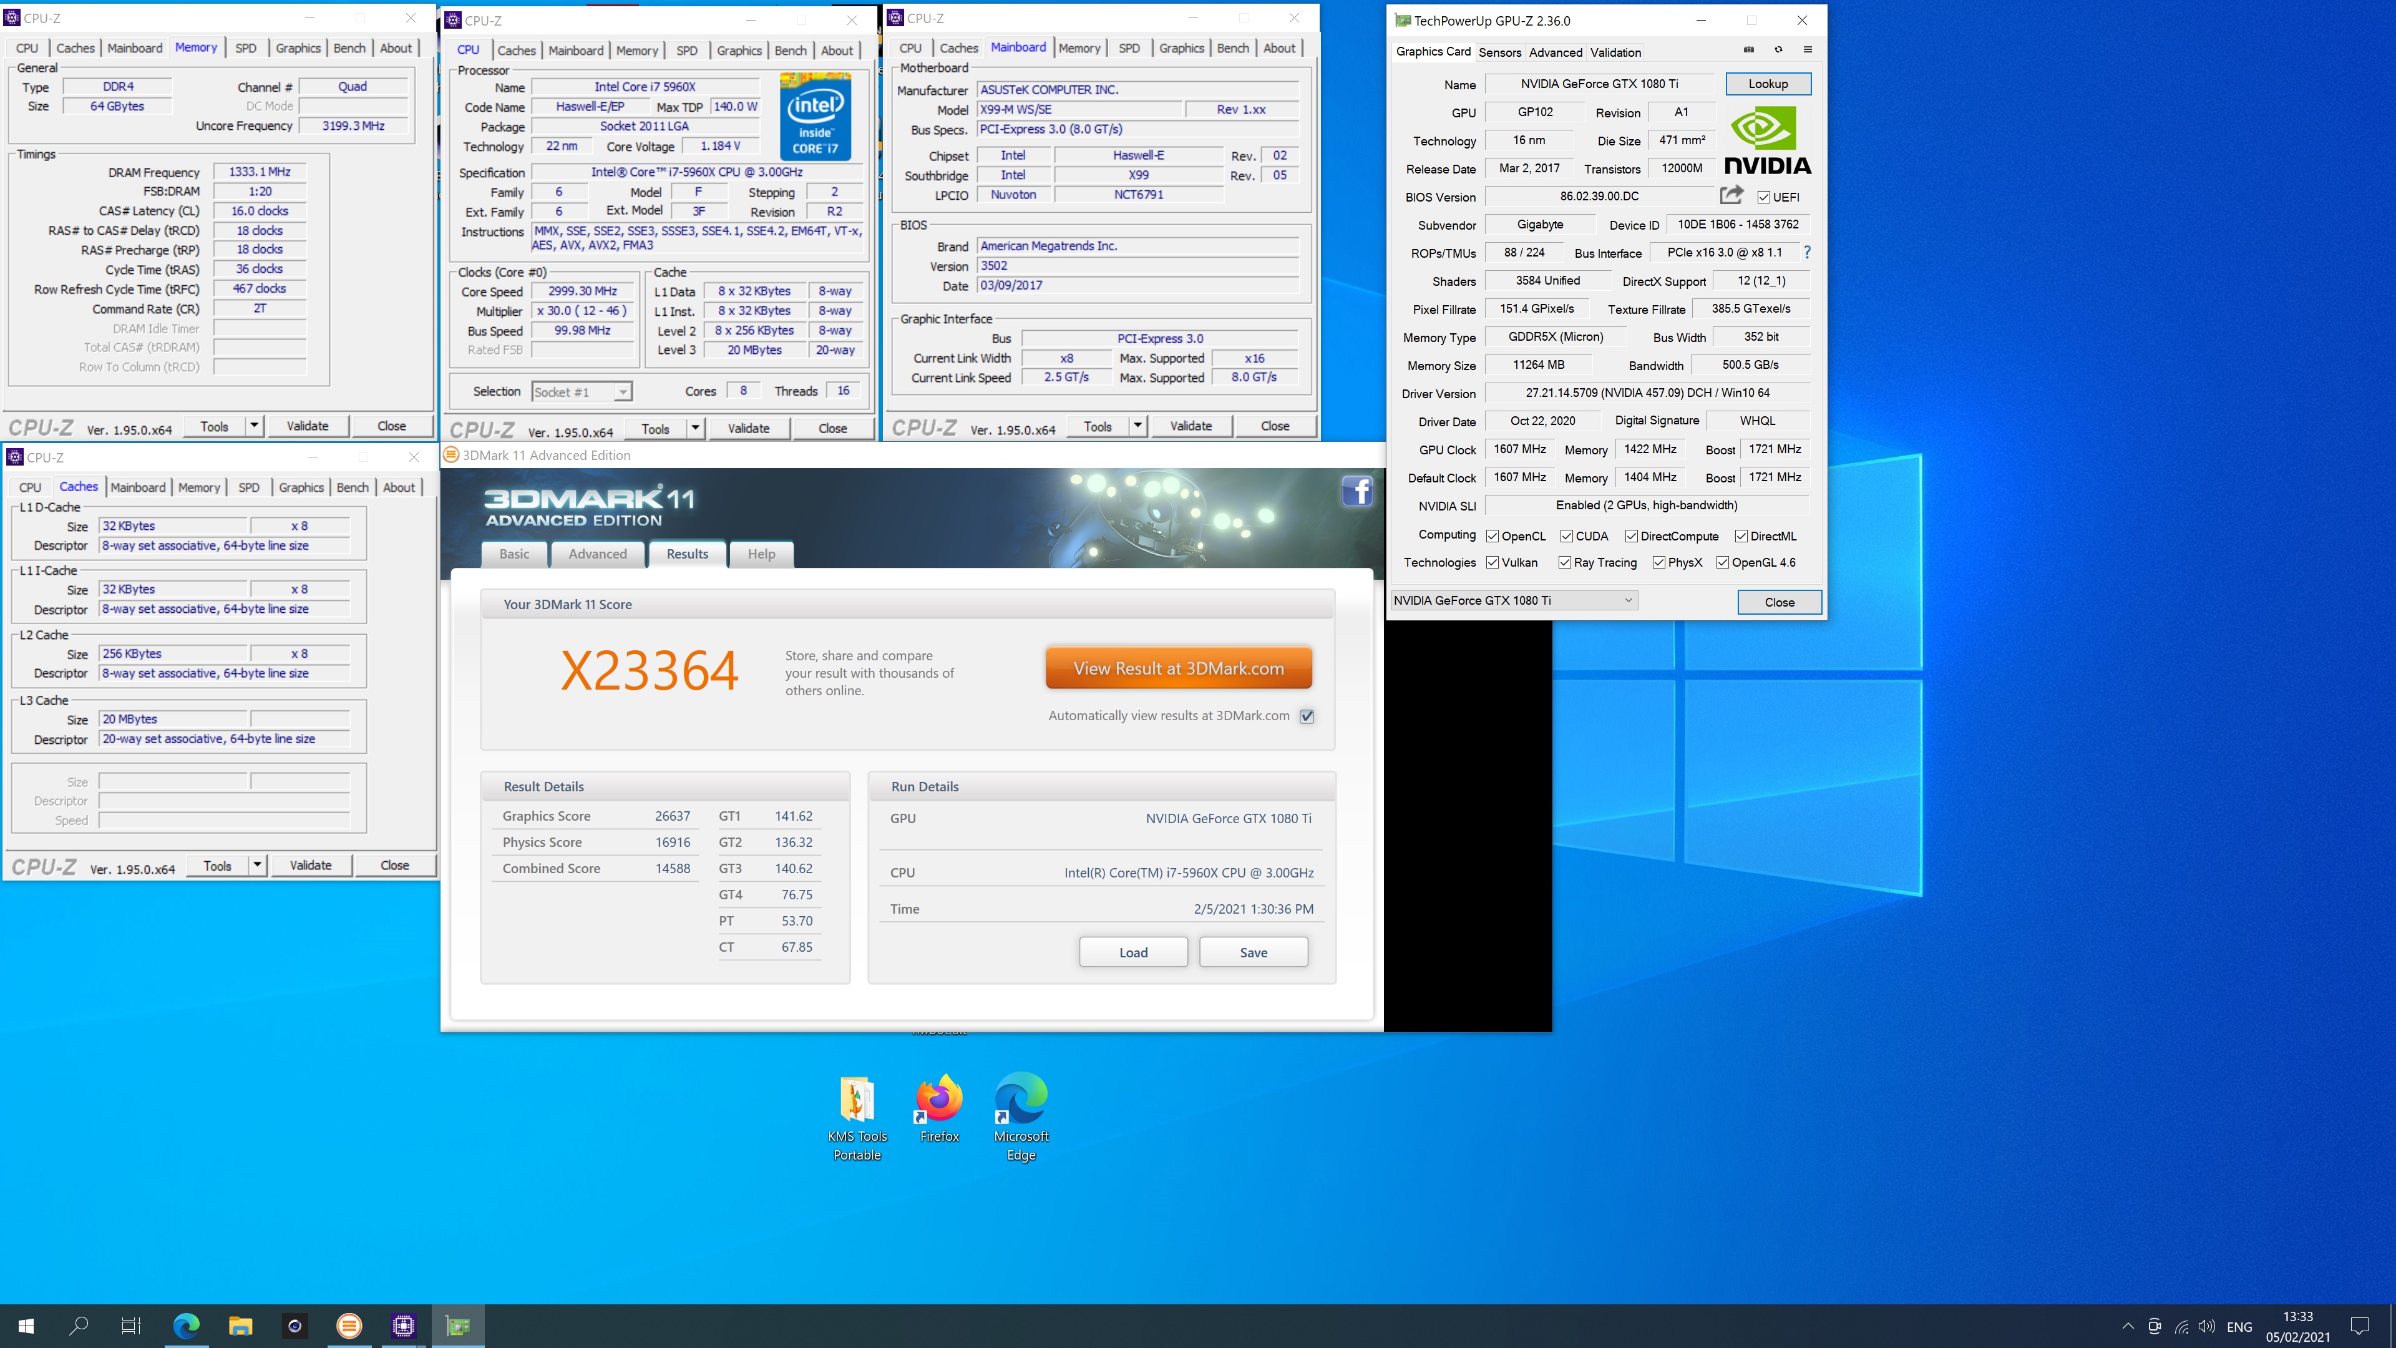This screenshot has width=2396, height=1348.
Task: Toggle the DirectCompute checkbox
Action: pos(1632,536)
